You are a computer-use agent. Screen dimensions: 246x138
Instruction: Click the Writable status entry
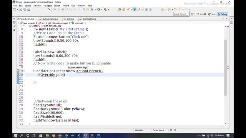(x=139, y=130)
